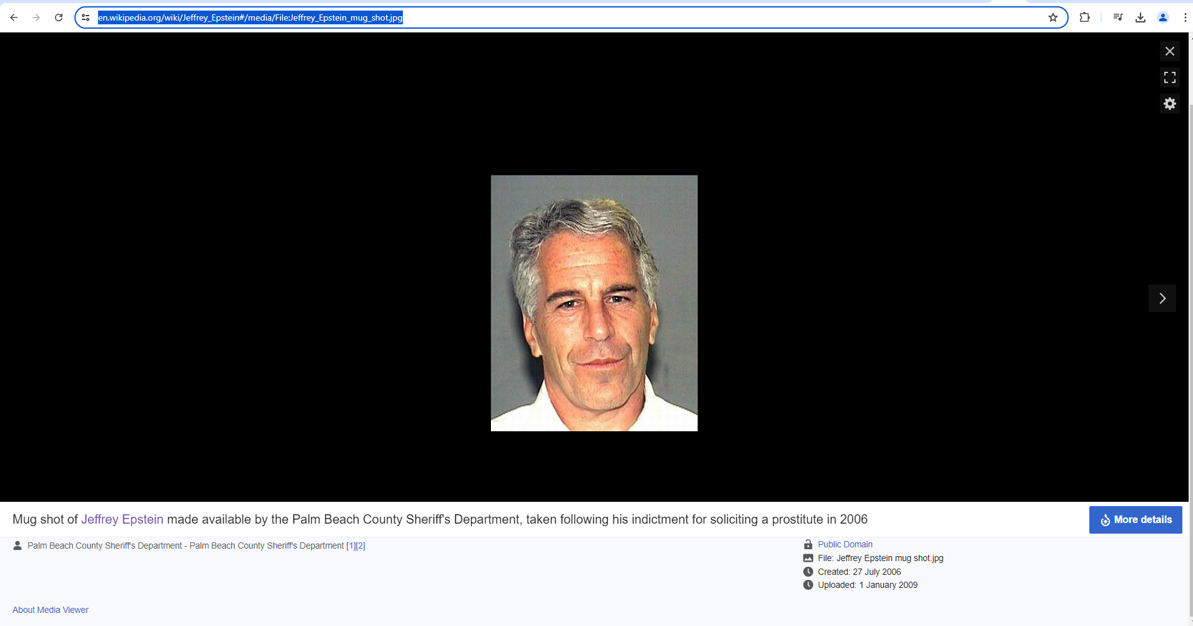The width and height of the screenshot is (1193, 626).
Task: Click the mug shot image in viewer
Action: point(593,303)
